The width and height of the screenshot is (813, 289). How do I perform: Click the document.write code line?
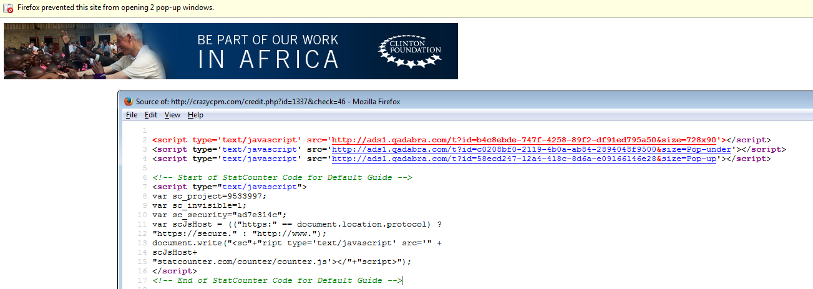(x=297, y=243)
